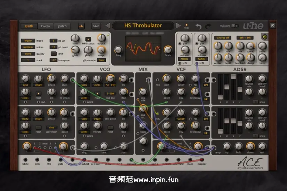The height and width of the screenshot is (191, 287).
Task: Click the lower ADSR release slider
Action: pos(240,121)
